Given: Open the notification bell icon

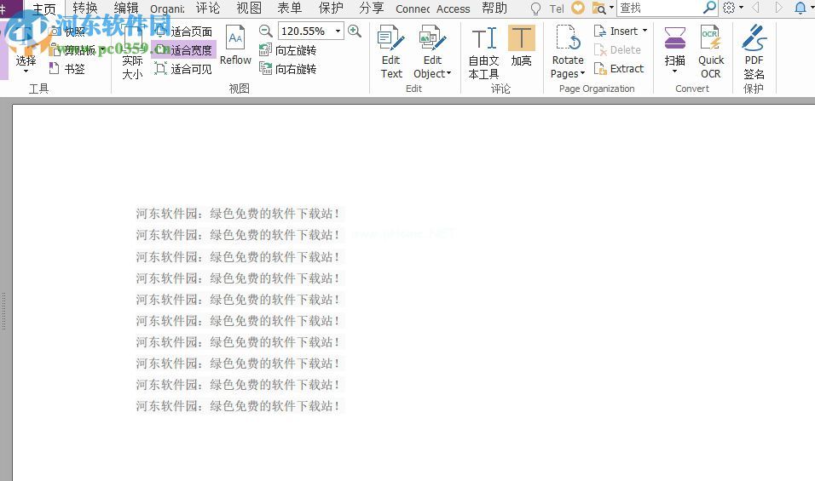Looking at the screenshot, I should click(x=801, y=8).
